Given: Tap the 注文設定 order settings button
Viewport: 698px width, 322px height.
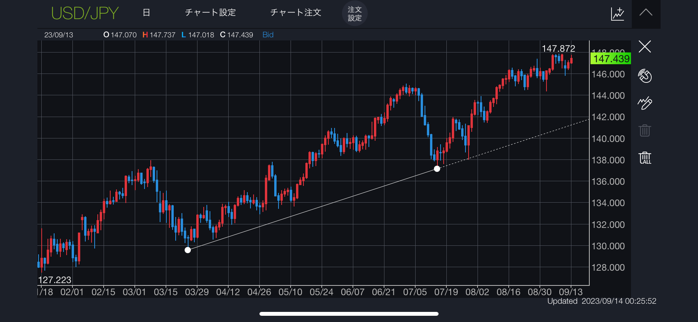Looking at the screenshot, I should (x=354, y=14).
